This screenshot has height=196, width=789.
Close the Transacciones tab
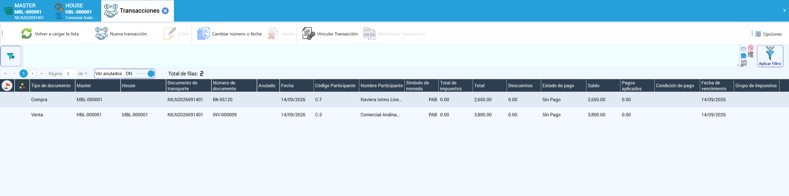coord(165,11)
